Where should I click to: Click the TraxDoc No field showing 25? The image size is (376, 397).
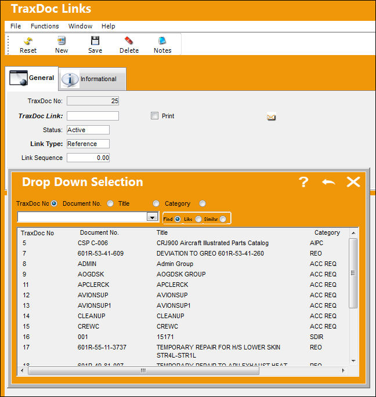pyautogui.click(x=92, y=101)
